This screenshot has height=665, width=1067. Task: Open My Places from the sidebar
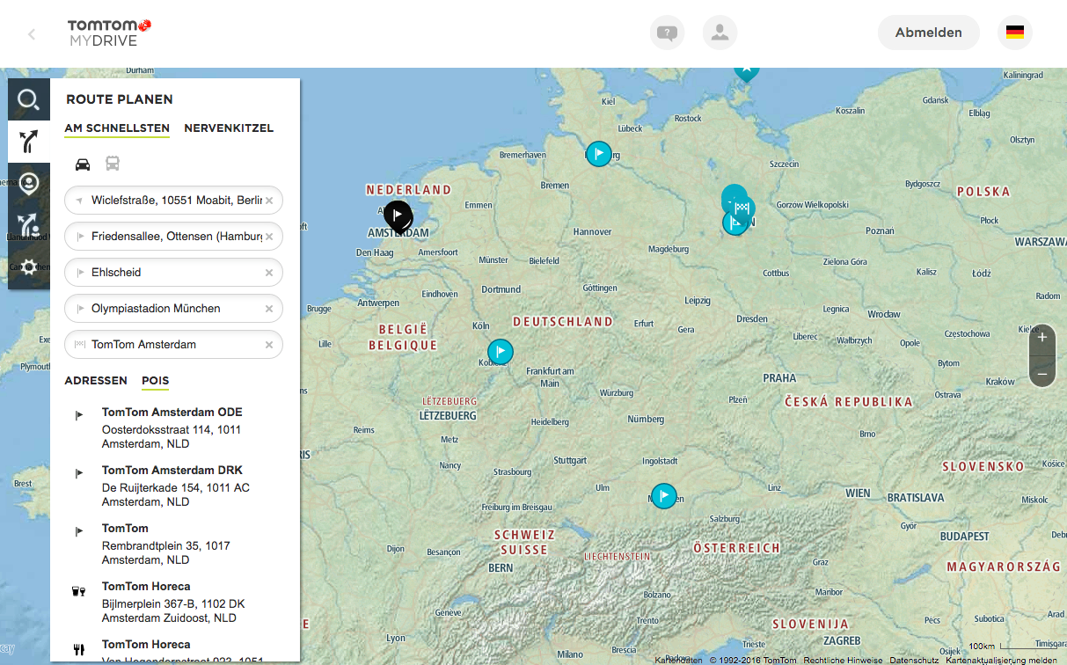tap(28, 184)
